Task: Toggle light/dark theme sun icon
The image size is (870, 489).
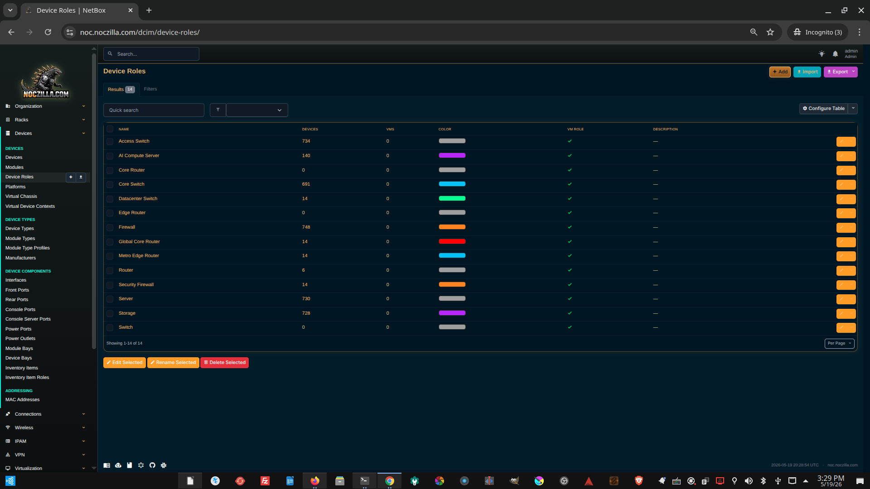Action: click(822, 54)
